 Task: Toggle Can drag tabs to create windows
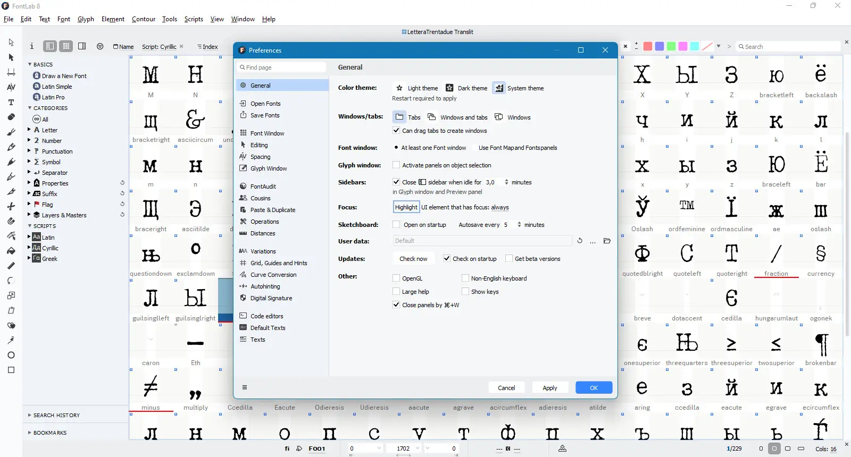396,130
